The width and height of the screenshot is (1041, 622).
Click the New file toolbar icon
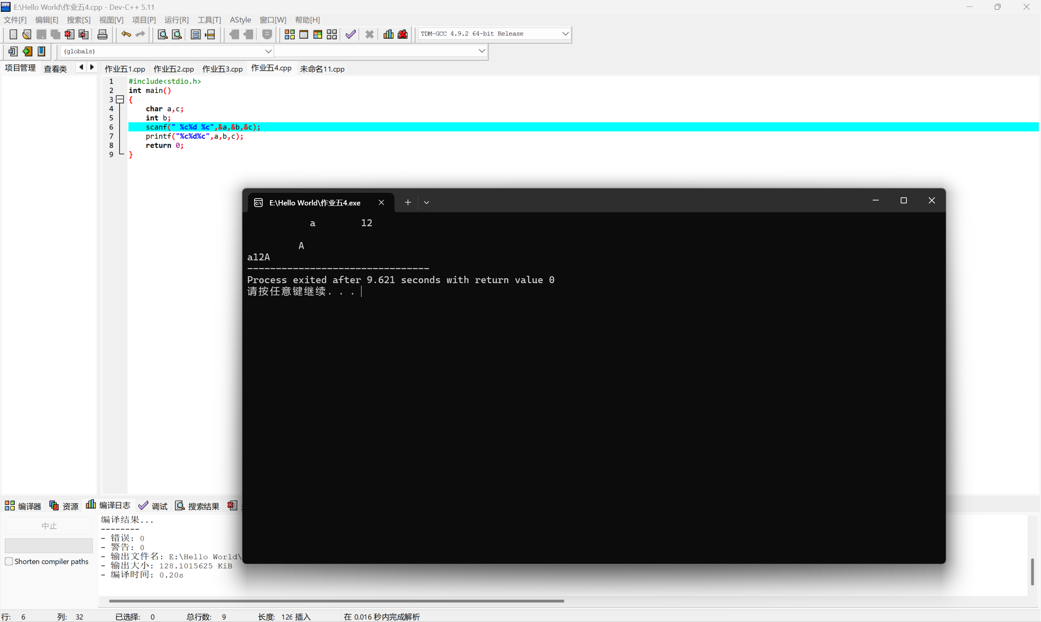13,34
